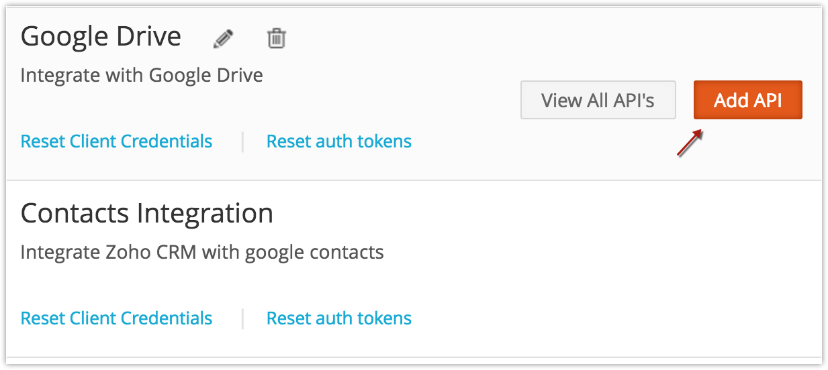This screenshot has width=828, height=370.
Task: Reset auth tokens for Google Drive
Action: click(339, 141)
